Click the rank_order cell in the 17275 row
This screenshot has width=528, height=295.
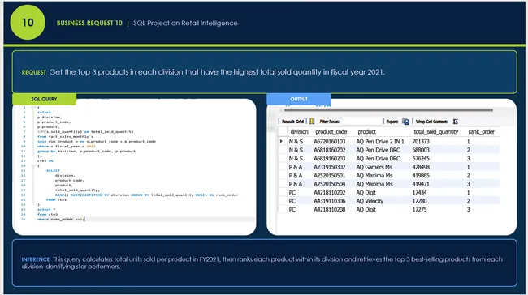(468, 209)
